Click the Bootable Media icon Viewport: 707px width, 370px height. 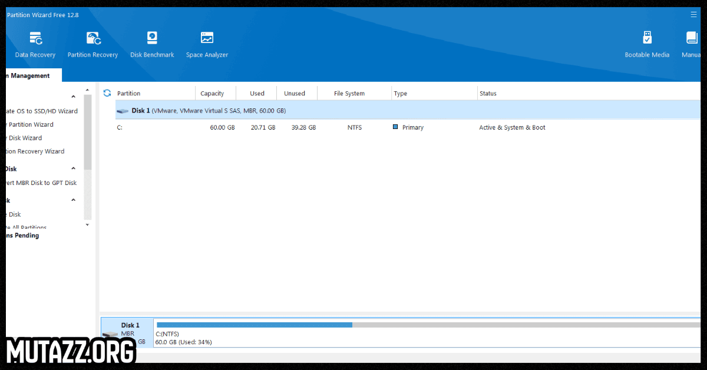point(647,44)
